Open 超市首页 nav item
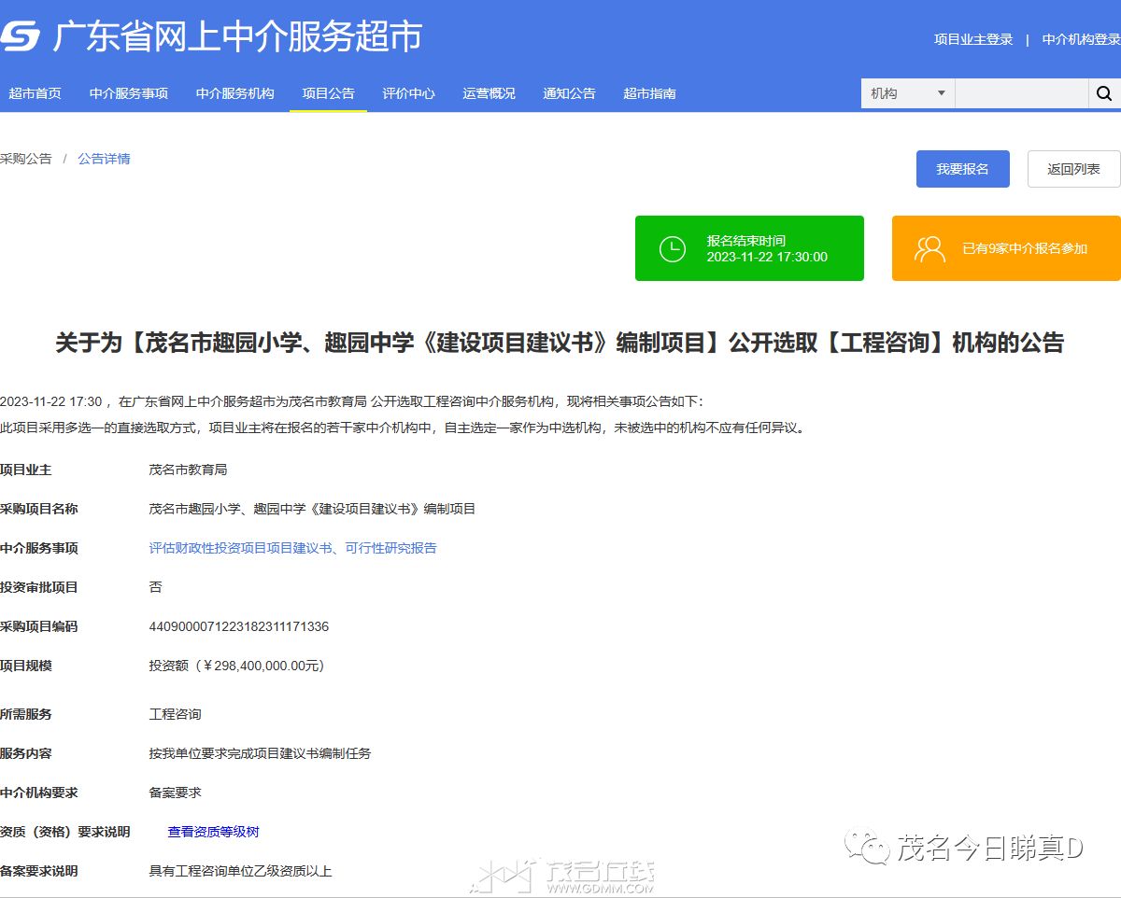 (35, 93)
